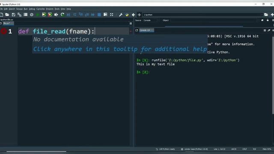Save all files icon
The height and width of the screenshot is (154, 274).
19,15
